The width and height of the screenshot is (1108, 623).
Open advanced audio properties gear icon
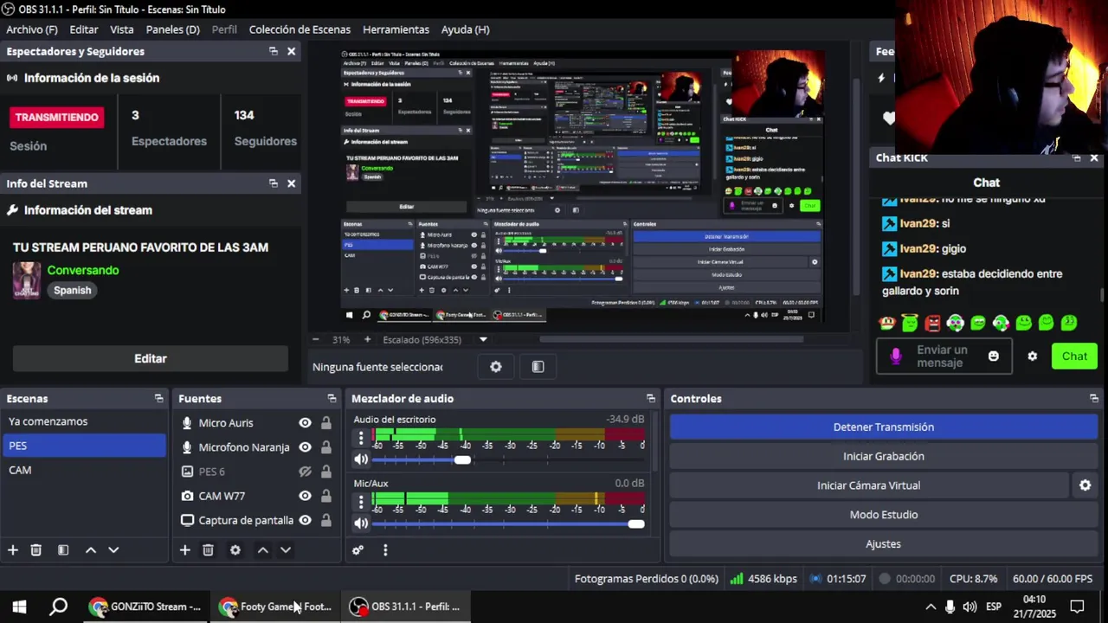click(x=358, y=550)
